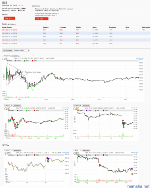Click 'закрепить' button above the daily GIS chart
Viewport: 151px width, 188px height.
[x=86, y=150]
